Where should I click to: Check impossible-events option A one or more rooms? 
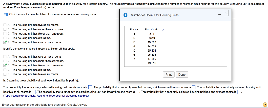tap(5, 56)
